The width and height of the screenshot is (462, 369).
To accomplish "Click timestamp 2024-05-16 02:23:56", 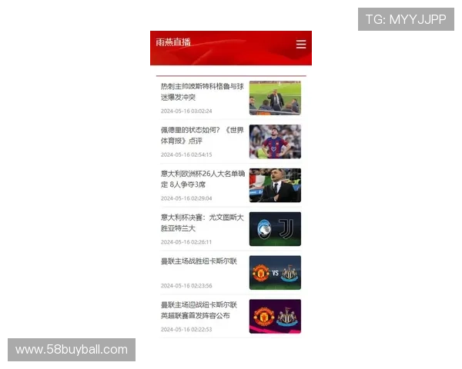I will pos(186,286).
